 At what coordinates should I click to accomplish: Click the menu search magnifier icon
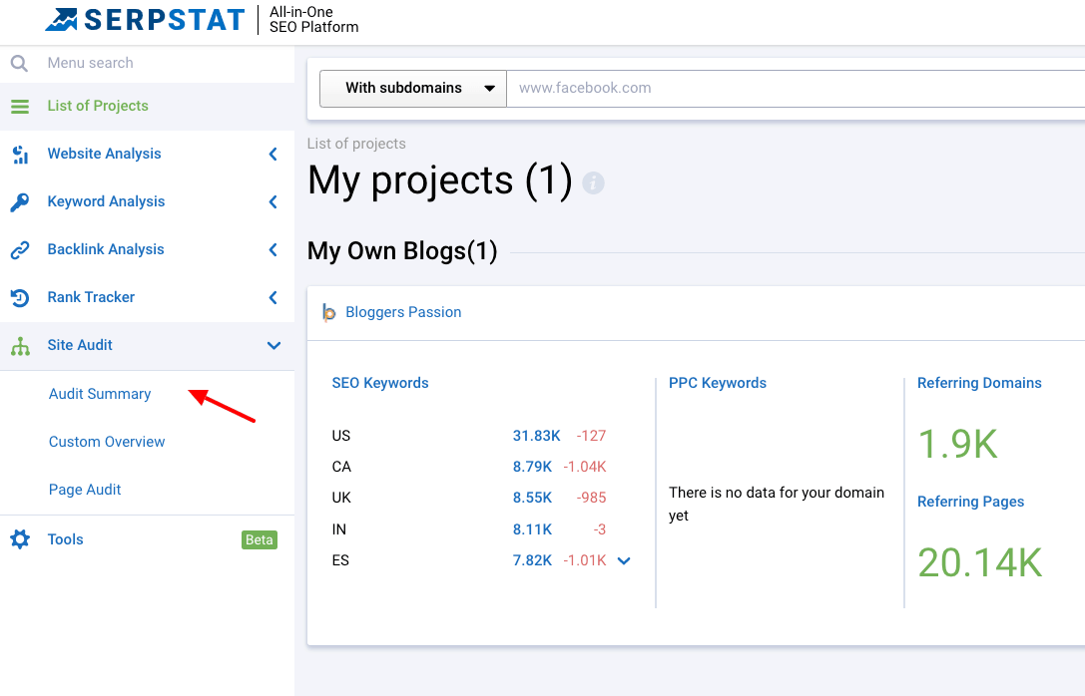19,64
